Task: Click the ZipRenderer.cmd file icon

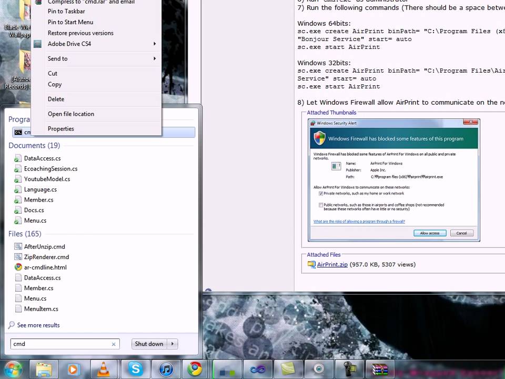Action: click(x=18, y=257)
